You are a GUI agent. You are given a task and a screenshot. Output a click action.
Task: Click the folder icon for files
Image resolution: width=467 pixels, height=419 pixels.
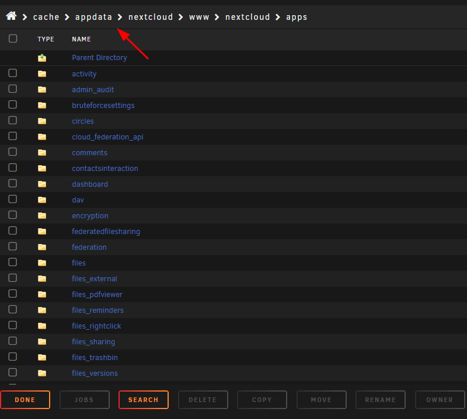[x=42, y=263]
